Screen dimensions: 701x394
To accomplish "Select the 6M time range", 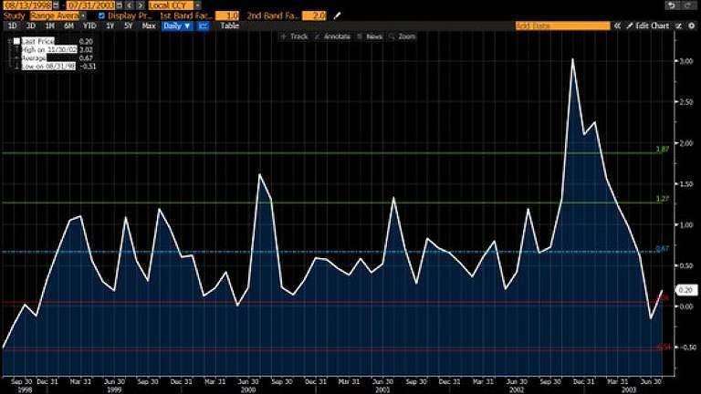I will tap(68, 26).
